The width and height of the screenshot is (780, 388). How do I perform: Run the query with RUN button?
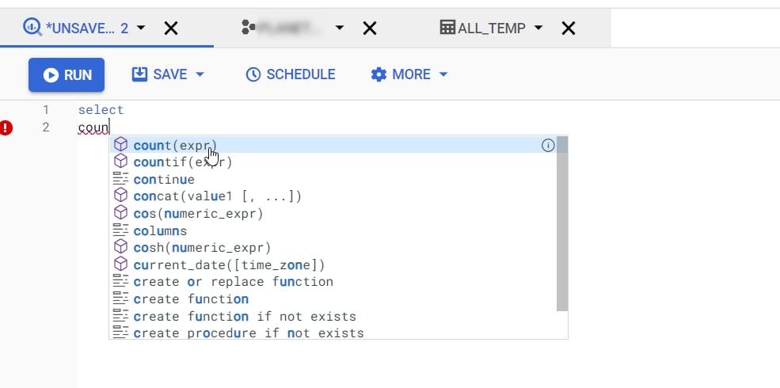pyautogui.click(x=67, y=75)
